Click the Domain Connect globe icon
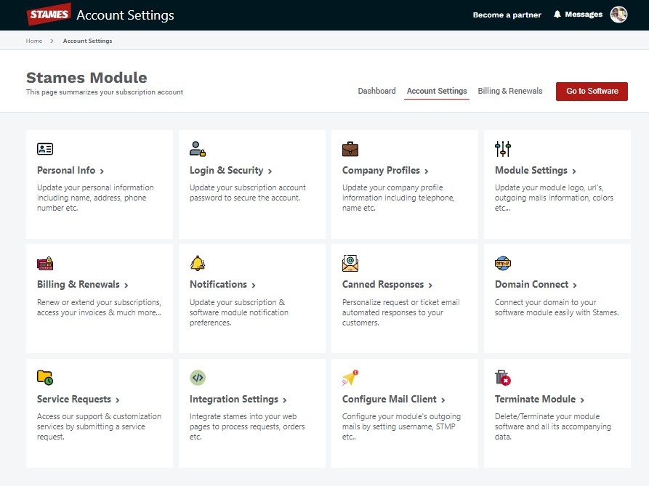Viewport: 649px width, 486px height. [x=503, y=263]
